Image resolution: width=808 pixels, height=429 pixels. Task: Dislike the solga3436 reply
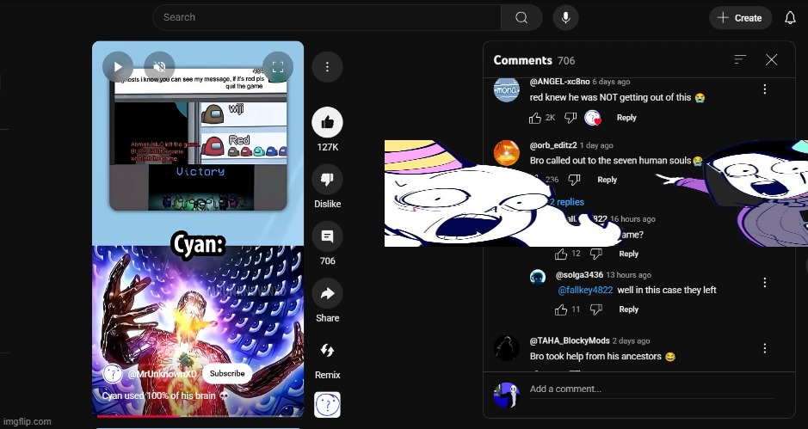point(595,309)
